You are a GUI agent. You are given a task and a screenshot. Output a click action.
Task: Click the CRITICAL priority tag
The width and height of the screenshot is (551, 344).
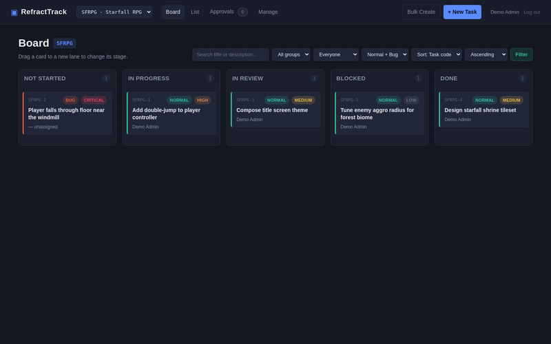[94, 100]
